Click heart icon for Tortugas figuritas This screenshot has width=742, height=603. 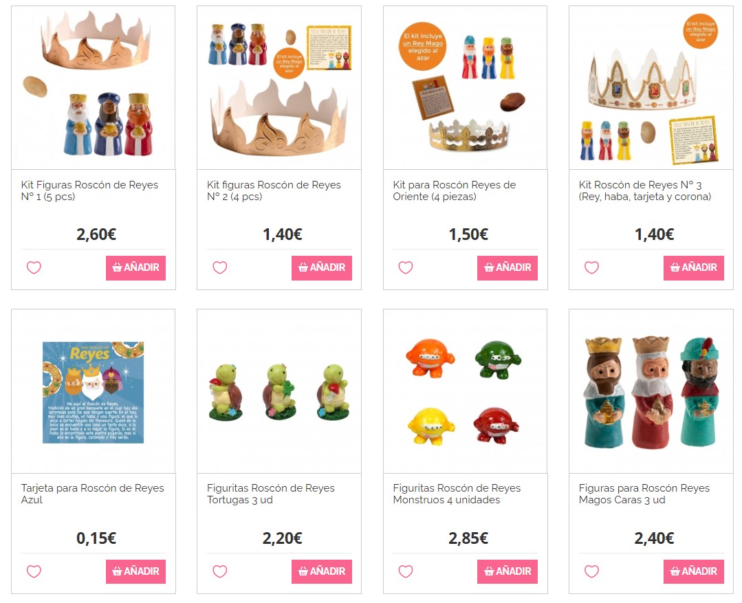[219, 571]
